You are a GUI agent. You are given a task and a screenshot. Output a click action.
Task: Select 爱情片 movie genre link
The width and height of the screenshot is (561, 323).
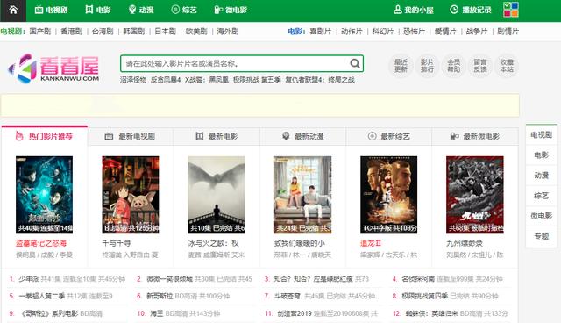pos(445,32)
